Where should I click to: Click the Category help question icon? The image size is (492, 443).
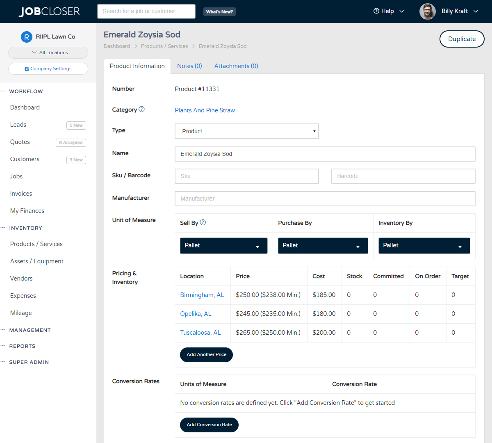click(141, 109)
